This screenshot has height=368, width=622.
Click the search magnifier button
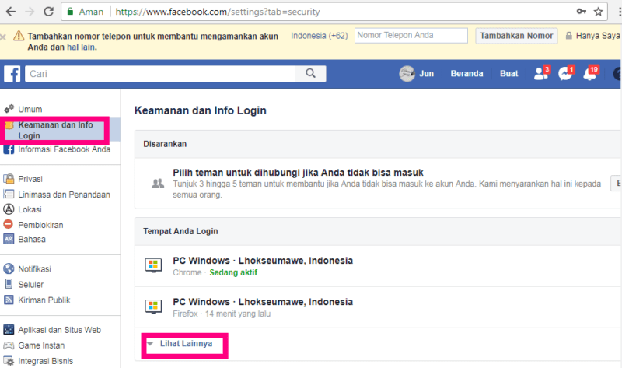310,73
